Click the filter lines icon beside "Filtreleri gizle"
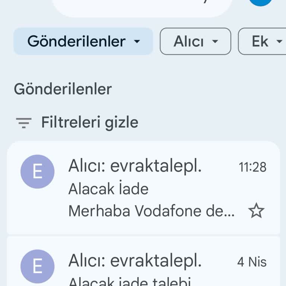This screenshot has width=286, height=286. [23, 123]
